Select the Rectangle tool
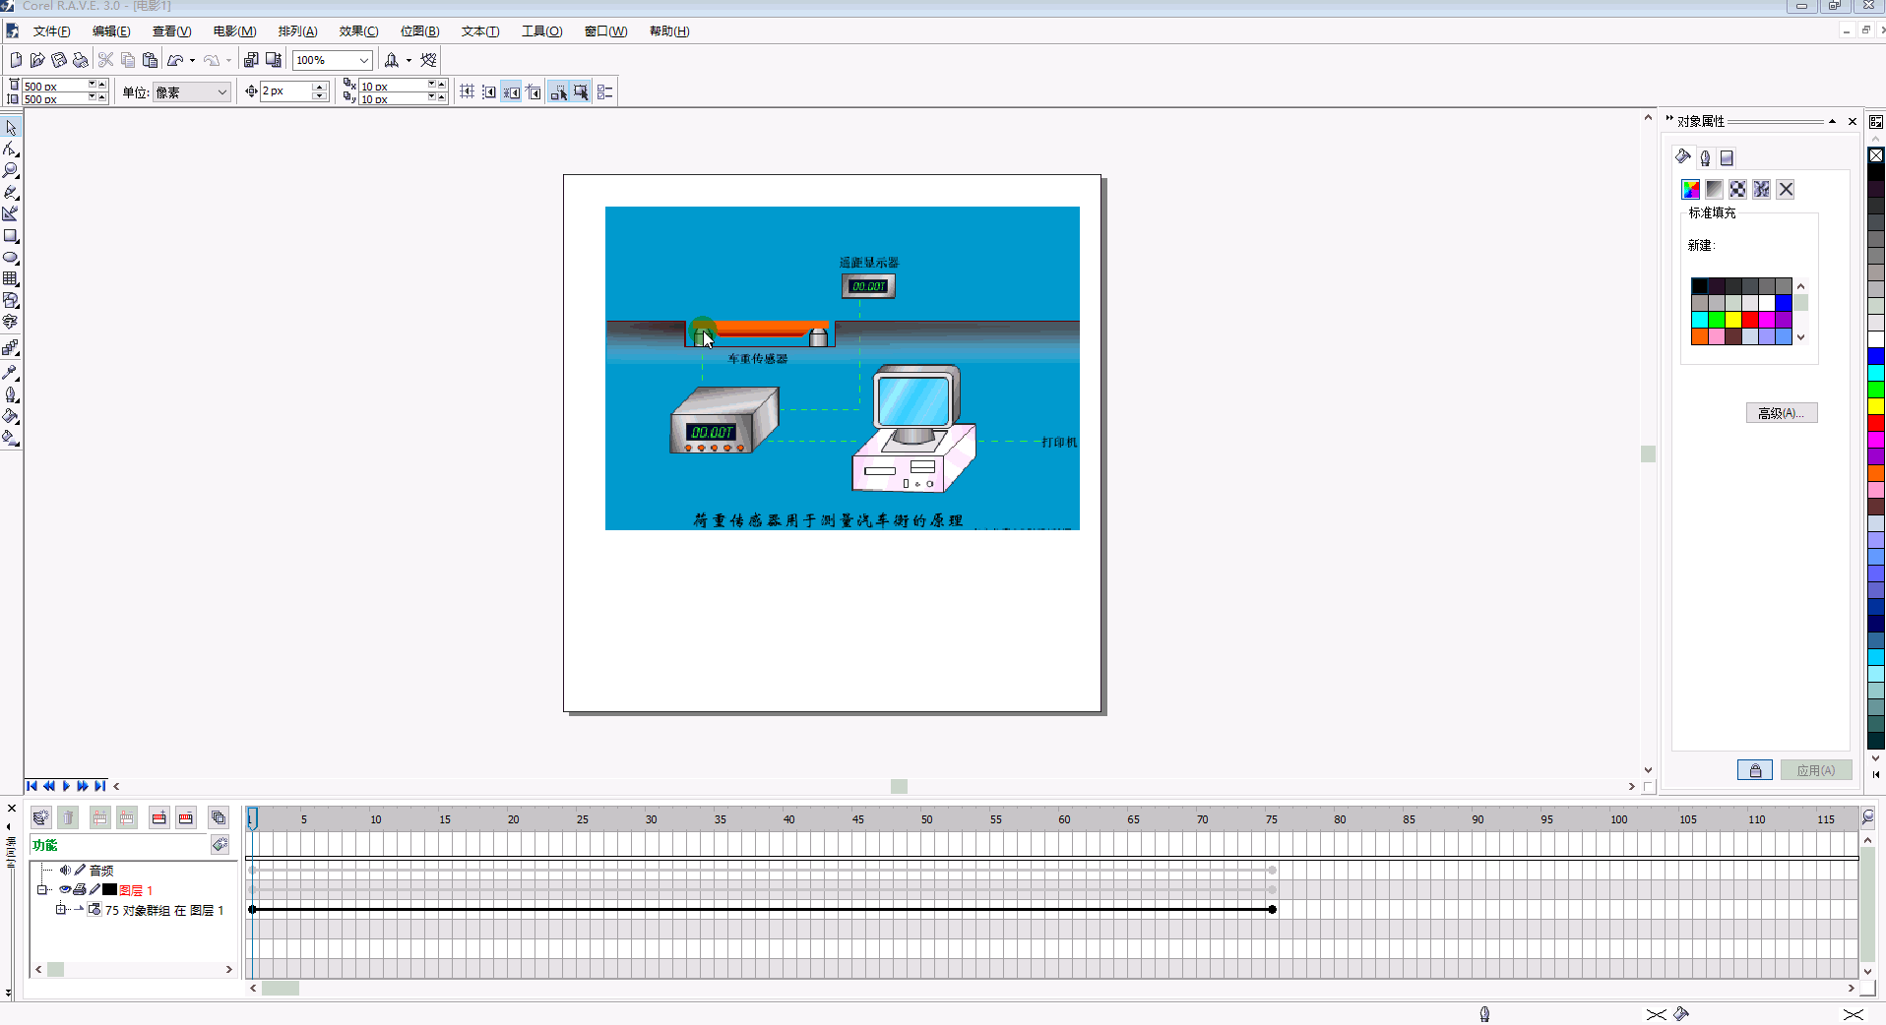 click(x=11, y=236)
